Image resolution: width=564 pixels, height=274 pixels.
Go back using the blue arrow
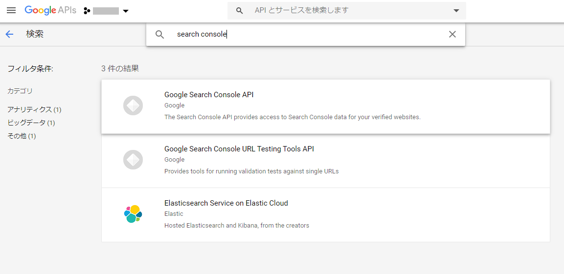point(9,34)
